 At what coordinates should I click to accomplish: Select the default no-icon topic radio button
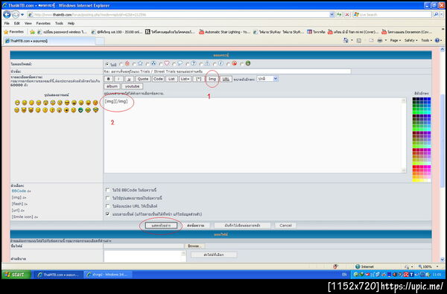pyautogui.click(x=107, y=65)
